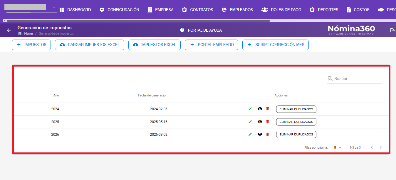This screenshot has width=396, height=180.
Task: Open Portal de Ayuda help link
Action: click(201, 30)
